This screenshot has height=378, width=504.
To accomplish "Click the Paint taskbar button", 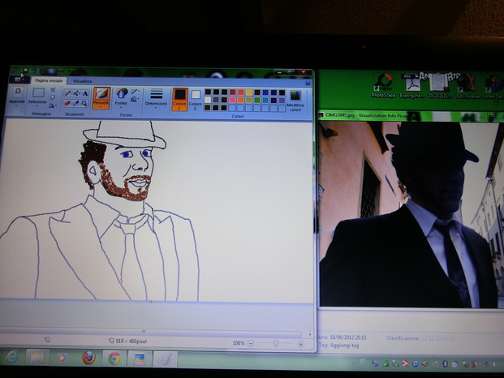I will click(x=166, y=359).
